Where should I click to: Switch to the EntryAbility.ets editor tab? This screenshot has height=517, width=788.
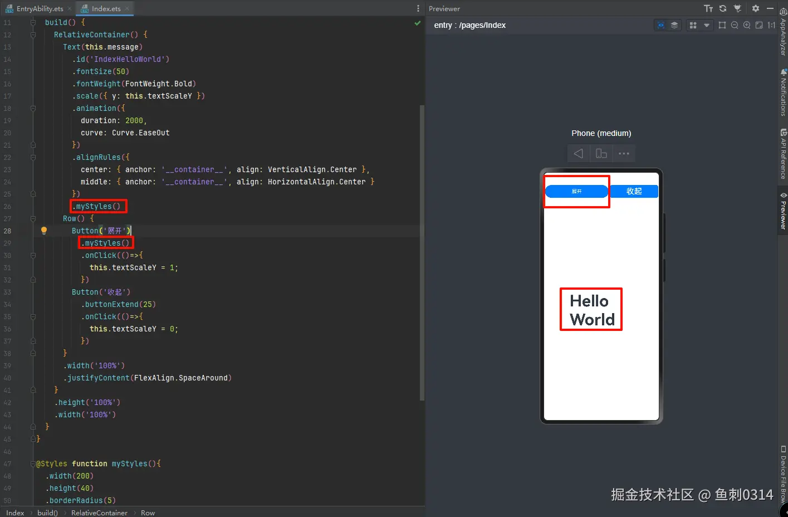[40, 8]
